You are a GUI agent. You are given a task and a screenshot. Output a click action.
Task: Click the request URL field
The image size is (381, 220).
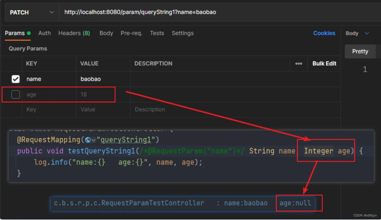coord(220,12)
